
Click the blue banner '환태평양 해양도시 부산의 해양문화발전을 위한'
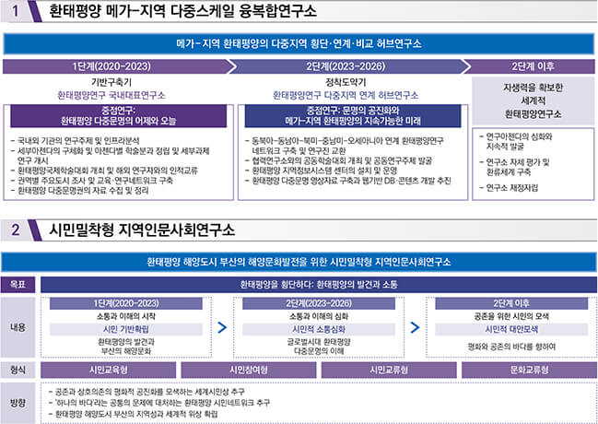point(299,262)
